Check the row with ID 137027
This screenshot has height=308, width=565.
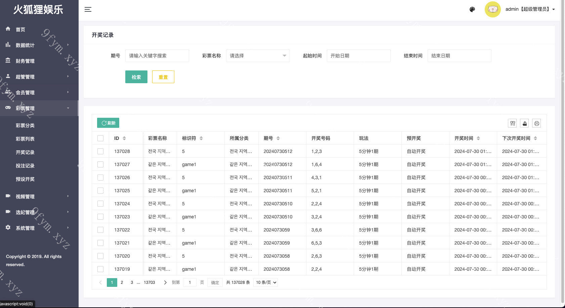[x=100, y=164]
